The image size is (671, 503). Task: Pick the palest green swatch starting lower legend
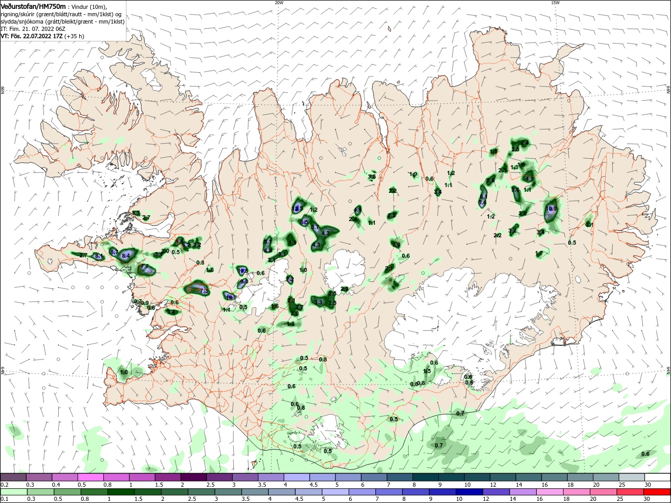click(13, 491)
